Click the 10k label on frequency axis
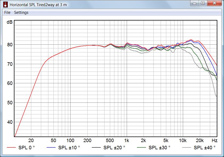This screenshot has height=157, width=224. (183, 141)
